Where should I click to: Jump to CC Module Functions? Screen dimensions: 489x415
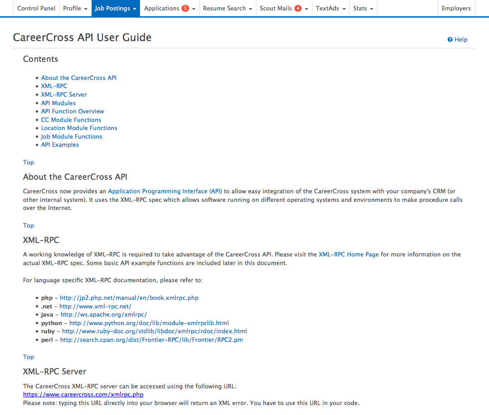point(71,120)
